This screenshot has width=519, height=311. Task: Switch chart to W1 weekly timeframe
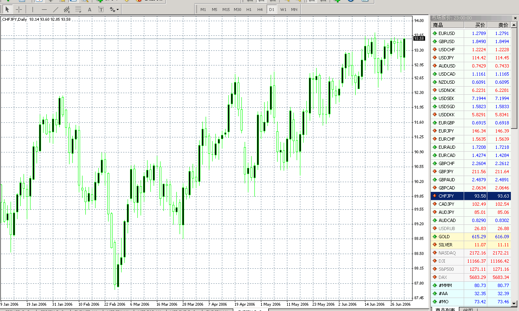(283, 9)
